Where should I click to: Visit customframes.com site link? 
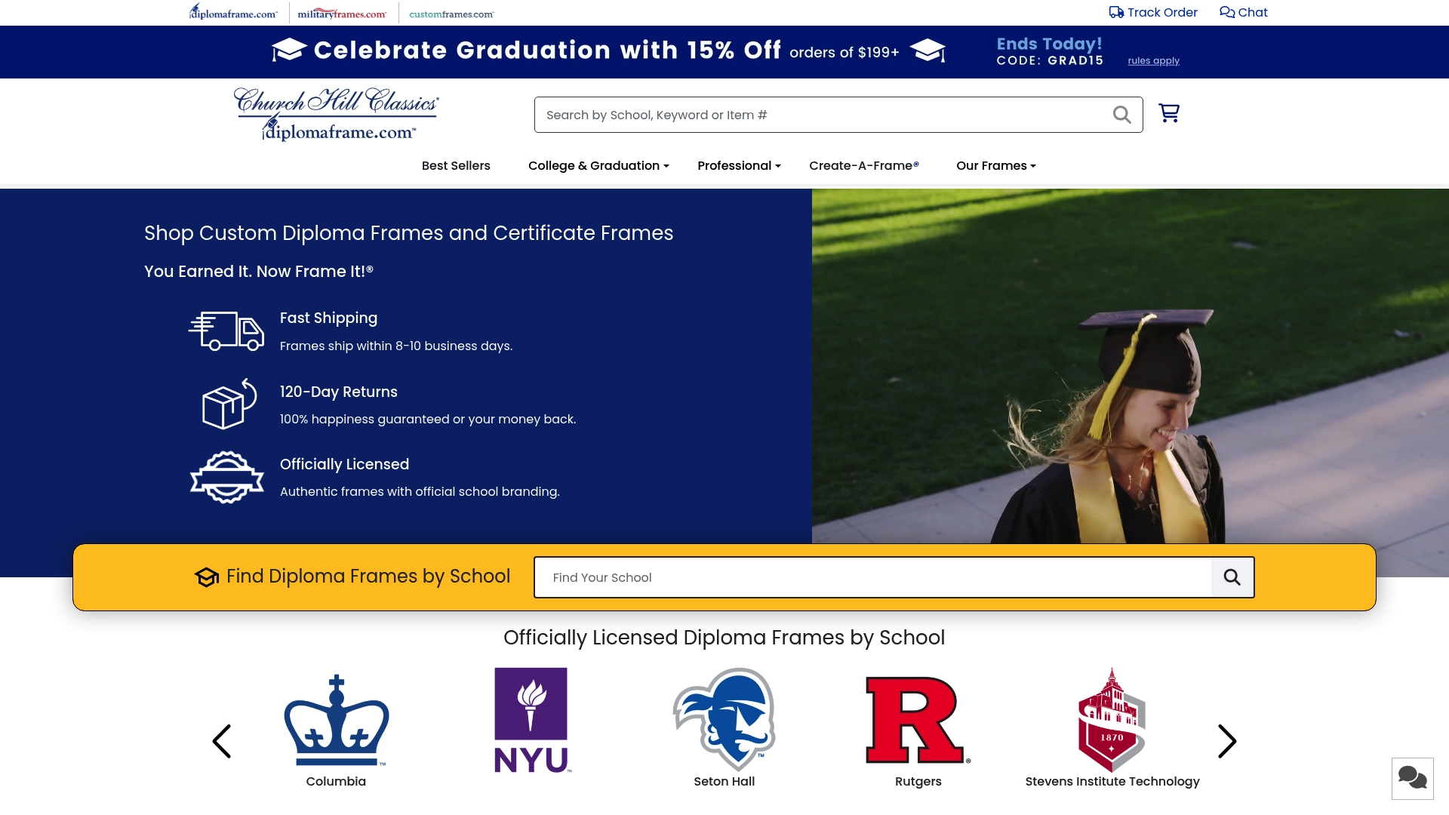pos(451,14)
